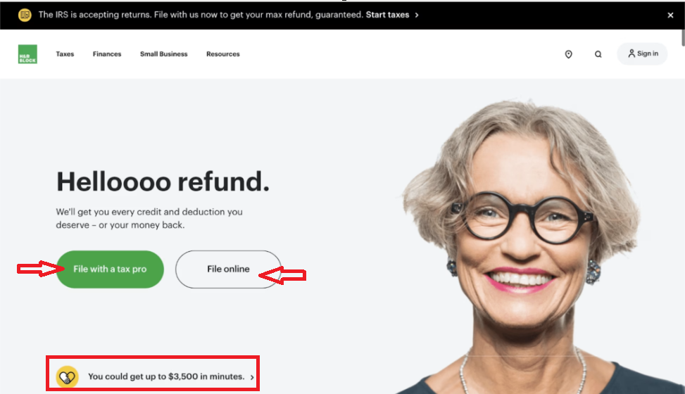The width and height of the screenshot is (685, 394).
Task: Click the Sign in button
Action: [x=642, y=53]
